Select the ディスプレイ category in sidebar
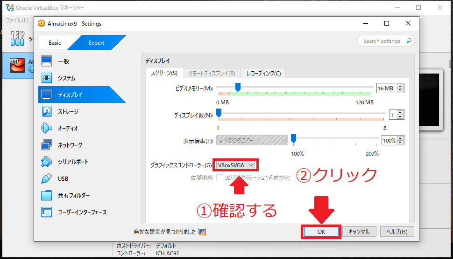This screenshot has width=453, height=259. (x=82, y=95)
